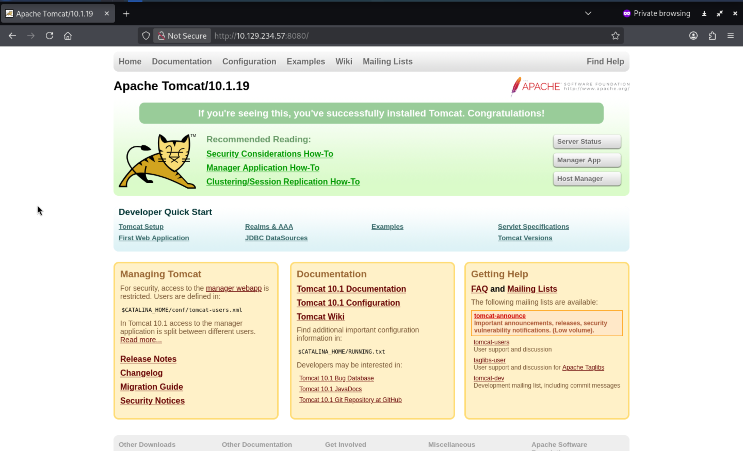Open the account profile icon

(693, 36)
